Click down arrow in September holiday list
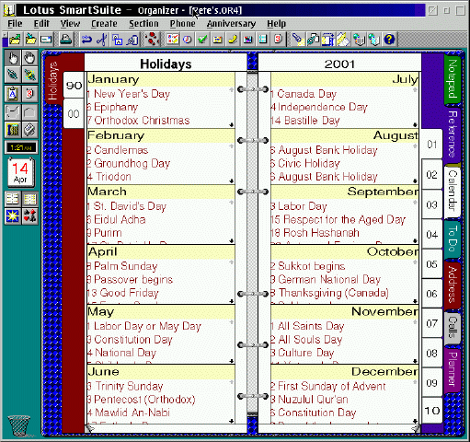This screenshot has width=470, height=442. click(x=415, y=240)
